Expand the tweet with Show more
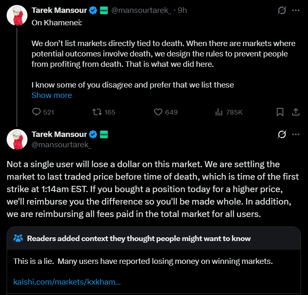308x295 pixels. (52, 95)
